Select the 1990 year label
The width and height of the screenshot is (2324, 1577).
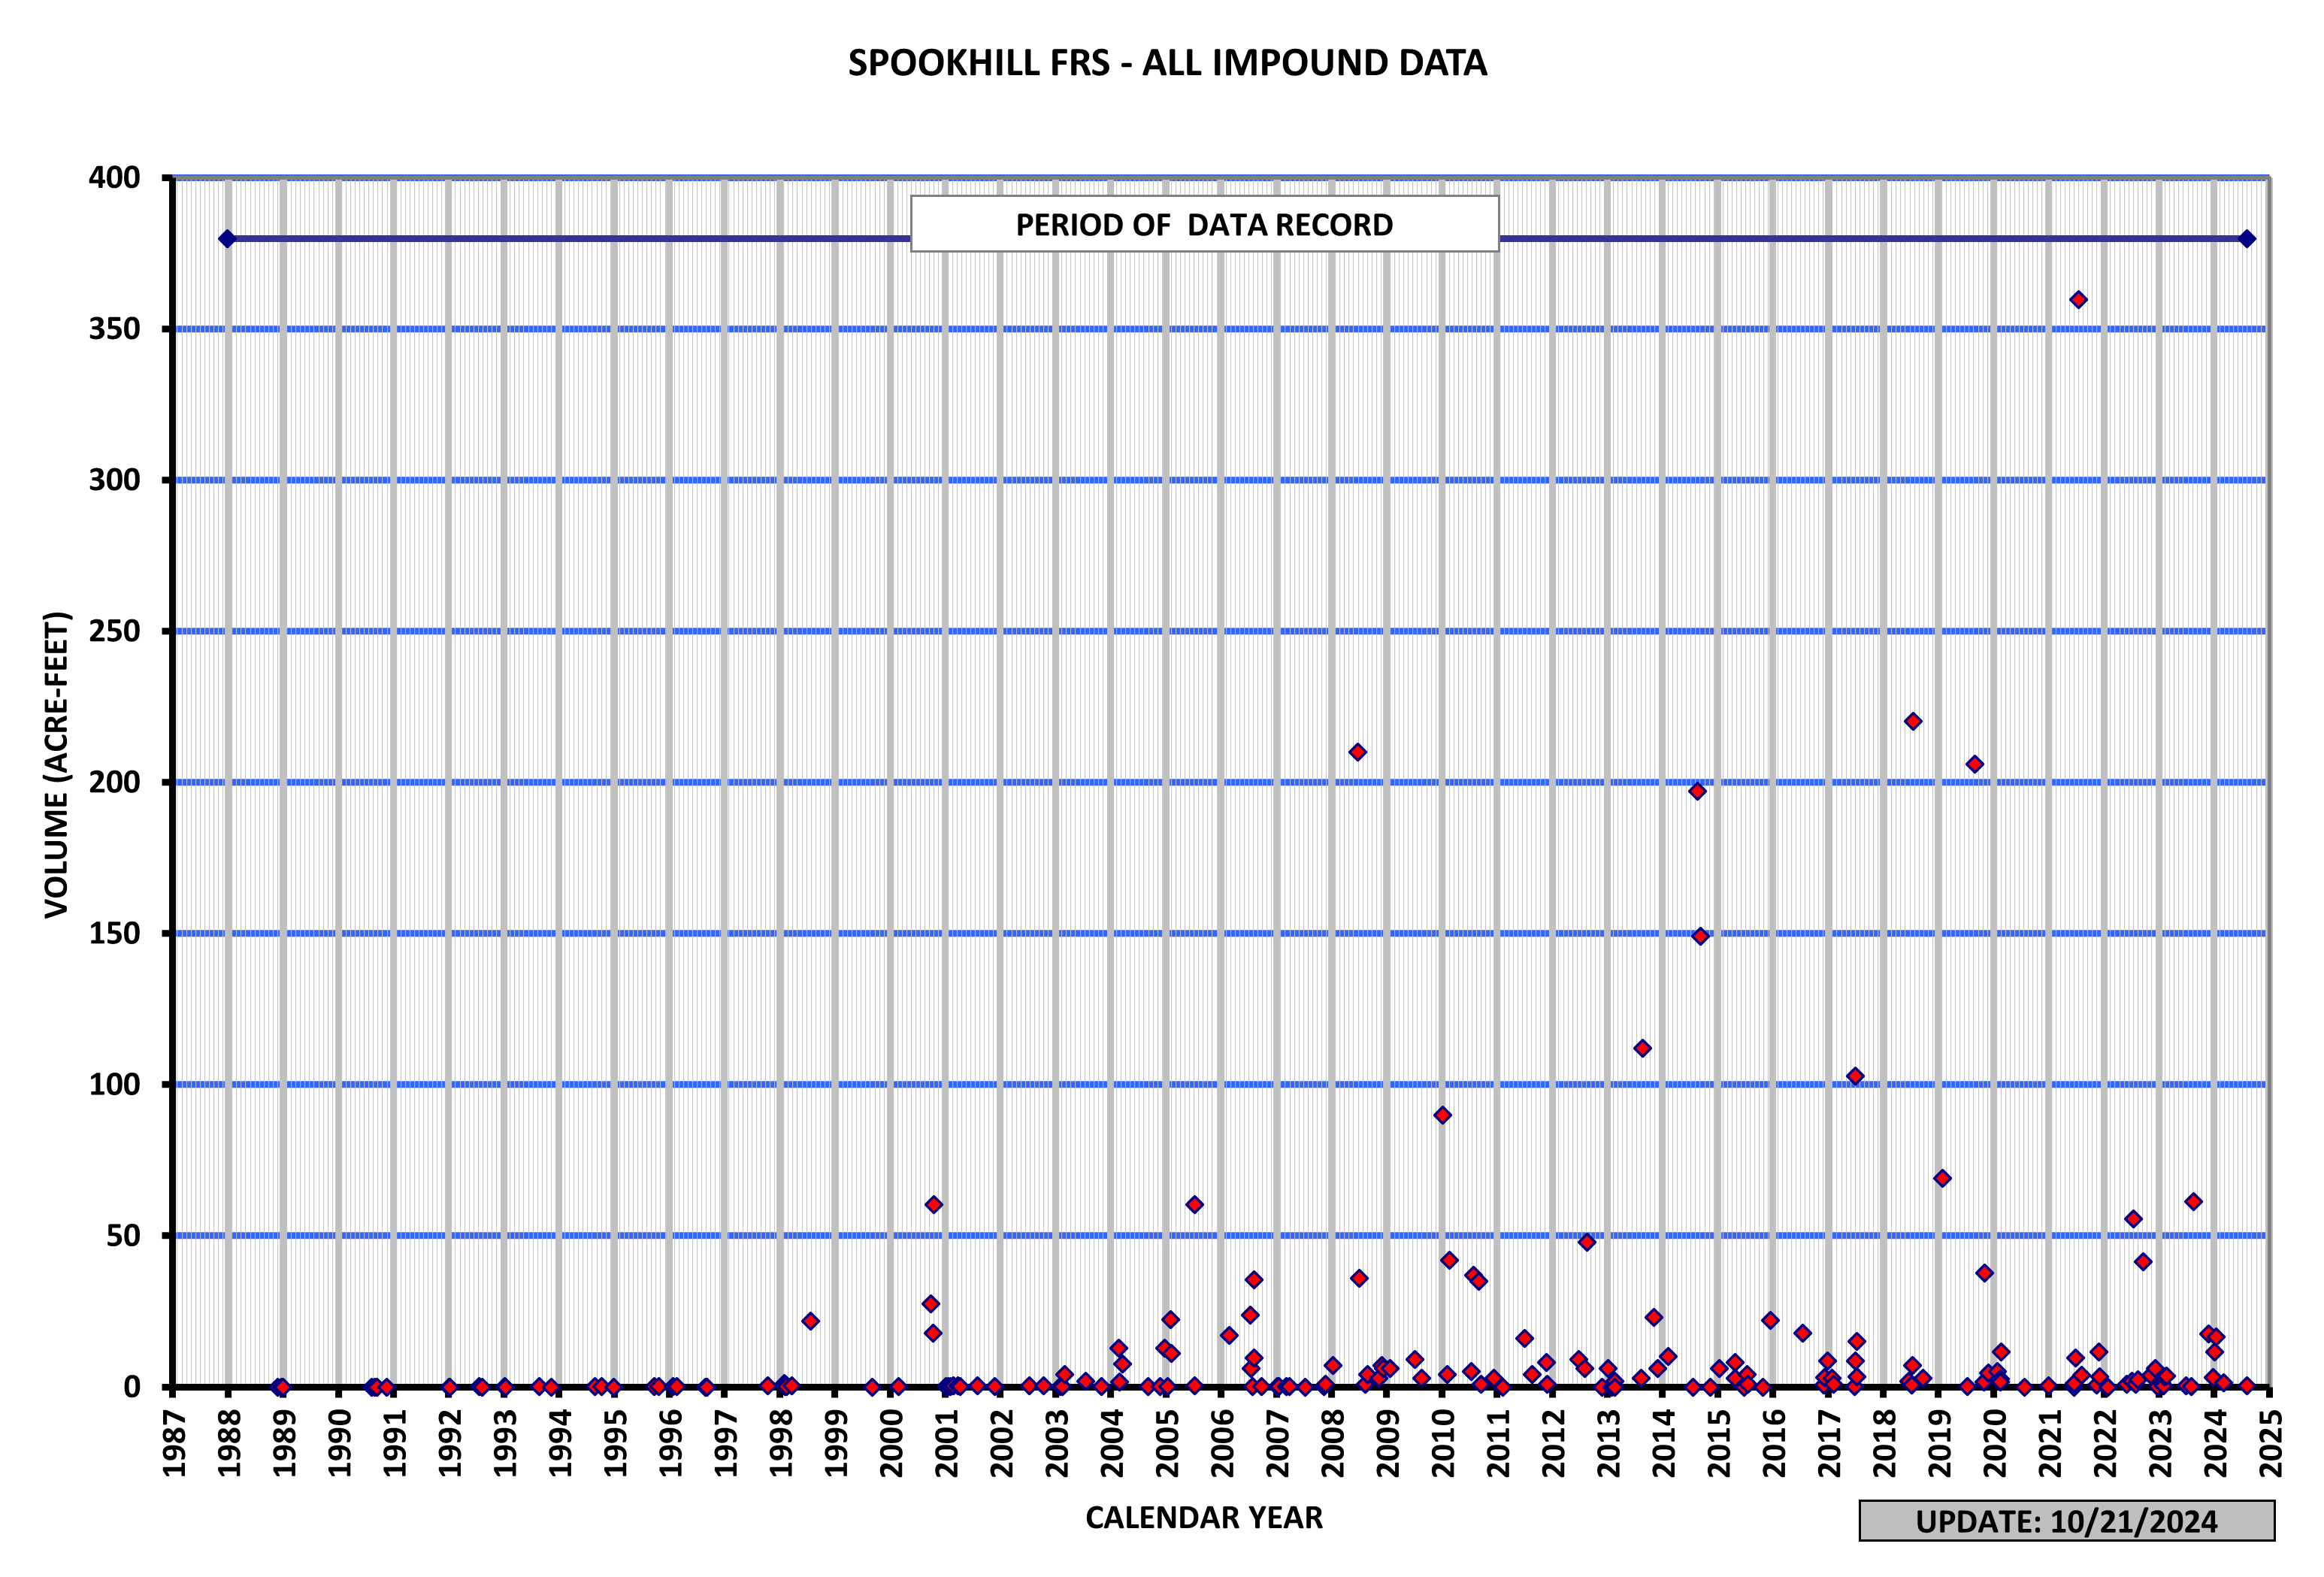339,1443
